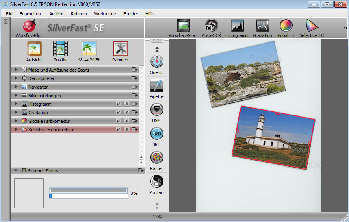This screenshot has width=349, height=222.
Task: Expand the Selektive Farbkorrektur section
Action: 16,129
